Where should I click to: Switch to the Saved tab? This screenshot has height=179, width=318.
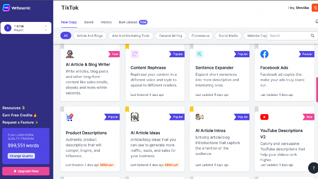coord(89,22)
